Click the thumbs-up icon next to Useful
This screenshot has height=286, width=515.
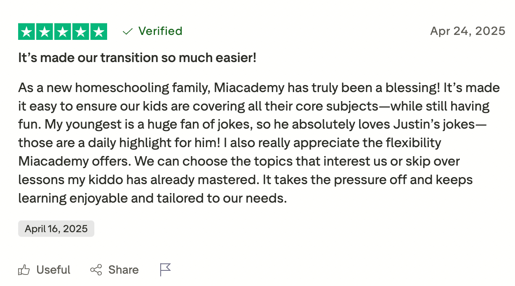[24, 270]
